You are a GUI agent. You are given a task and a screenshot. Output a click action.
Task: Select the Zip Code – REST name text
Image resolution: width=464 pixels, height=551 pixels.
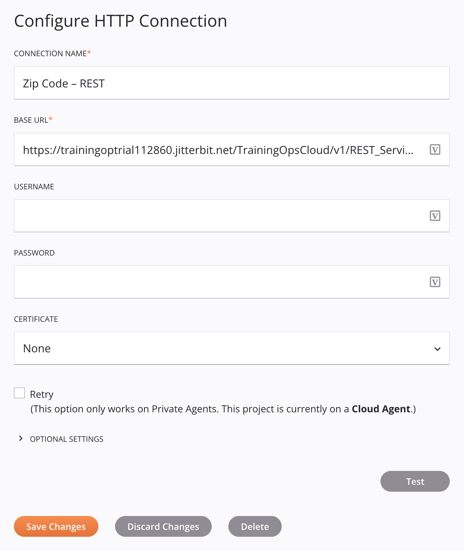(x=64, y=83)
